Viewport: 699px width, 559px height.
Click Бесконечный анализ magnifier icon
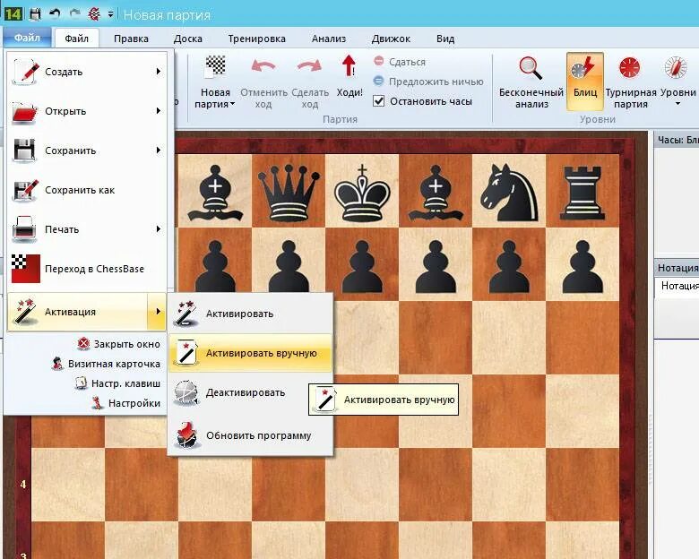pyautogui.click(x=531, y=68)
